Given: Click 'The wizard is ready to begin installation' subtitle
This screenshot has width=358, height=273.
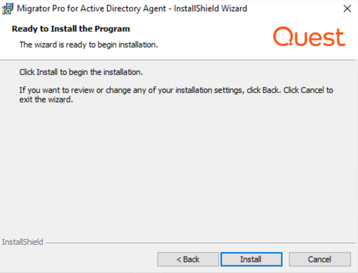Looking at the screenshot, I should coord(88,45).
